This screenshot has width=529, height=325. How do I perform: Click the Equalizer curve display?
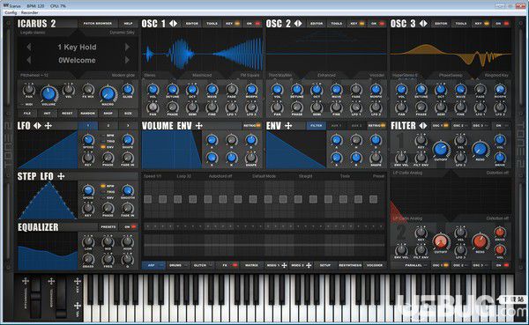coord(48,251)
